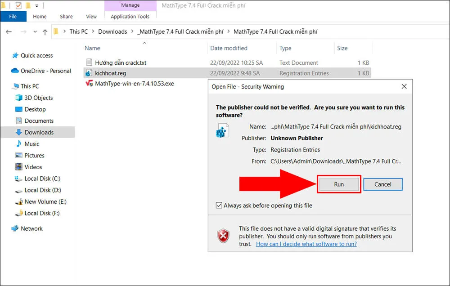Open the Quick Access Toolbar dropdown arrow
Viewport: 450px width, 286px height.
pyautogui.click(x=36, y=5)
